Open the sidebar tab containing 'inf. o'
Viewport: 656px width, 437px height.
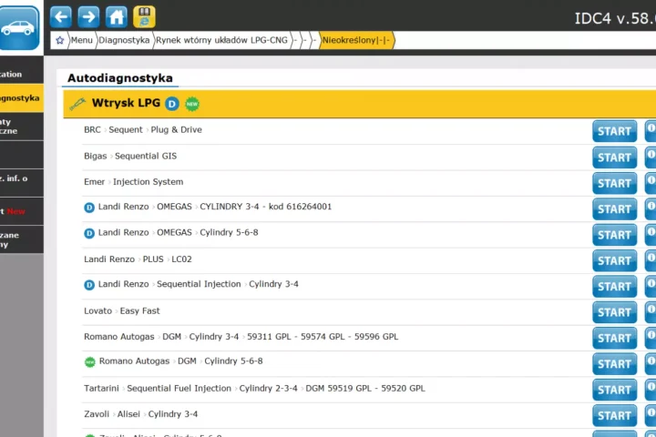(21, 183)
